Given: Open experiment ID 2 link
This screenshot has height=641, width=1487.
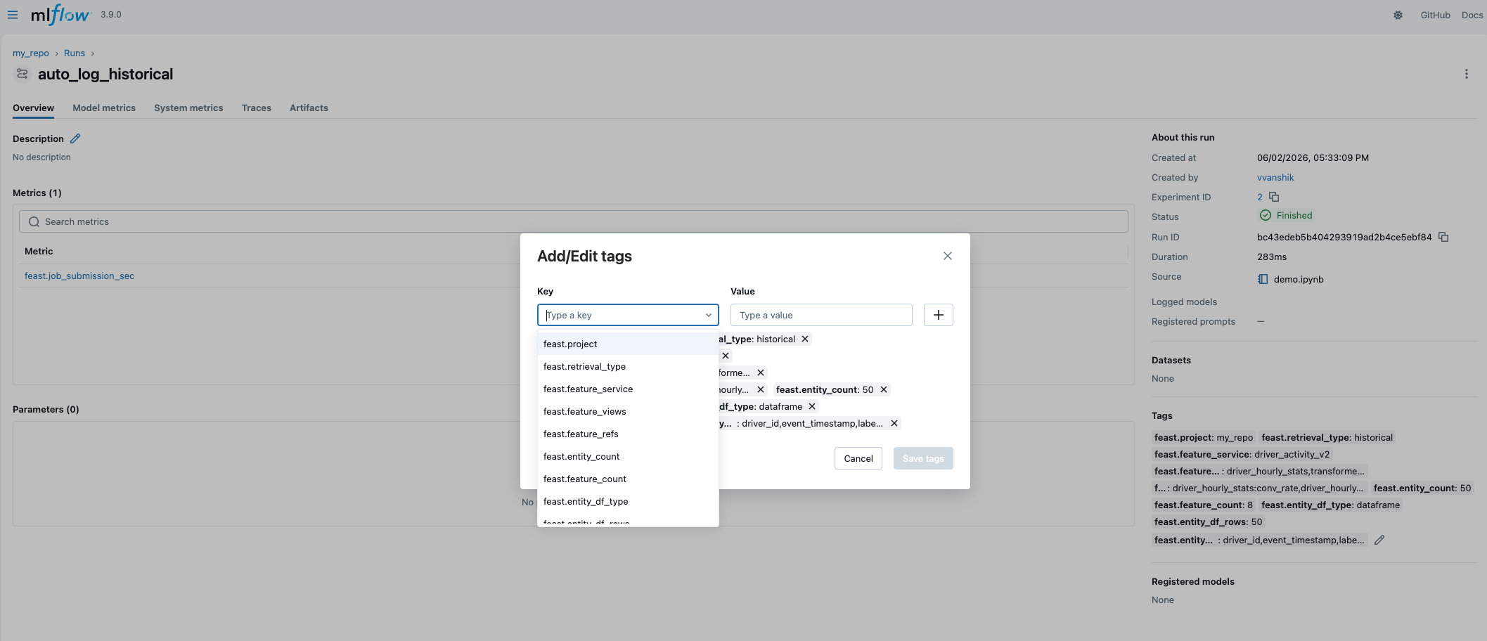Looking at the screenshot, I should (x=1260, y=198).
